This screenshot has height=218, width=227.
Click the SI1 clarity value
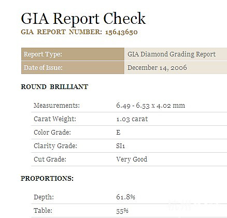120,146
